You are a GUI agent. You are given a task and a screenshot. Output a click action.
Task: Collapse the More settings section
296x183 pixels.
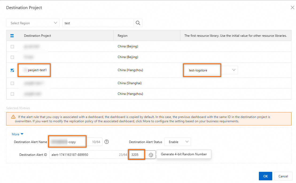pos(18,134)
